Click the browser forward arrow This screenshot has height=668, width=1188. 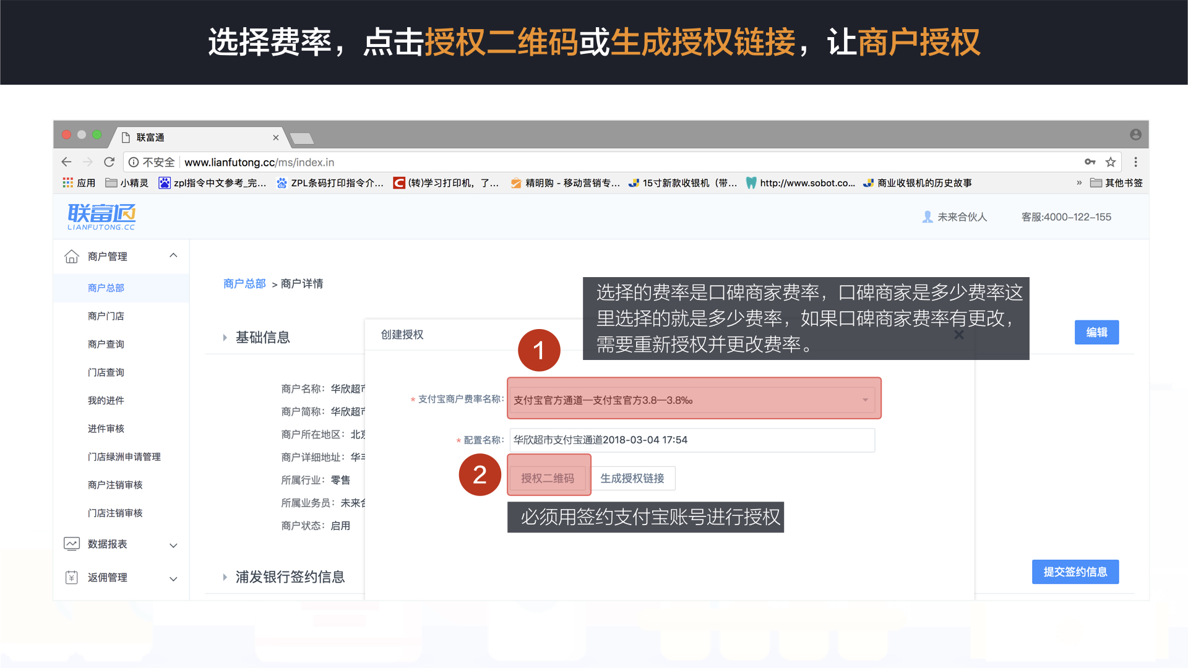pyautogui.click(x=88, y=162)
